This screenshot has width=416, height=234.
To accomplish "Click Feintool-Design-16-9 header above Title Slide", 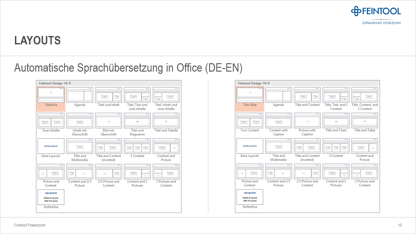I will (253, 83).
